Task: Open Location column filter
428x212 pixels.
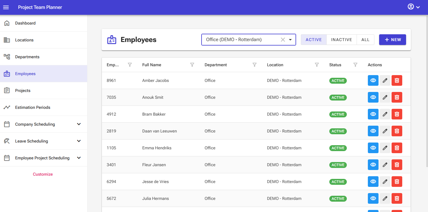Action: click(x=317, y=65)
